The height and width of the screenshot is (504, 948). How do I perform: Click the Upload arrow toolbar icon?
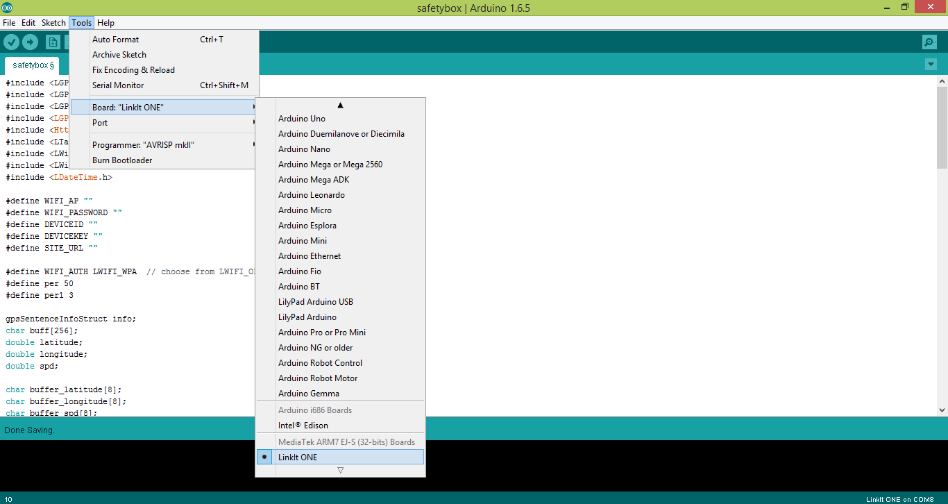(x=30, y=42)
